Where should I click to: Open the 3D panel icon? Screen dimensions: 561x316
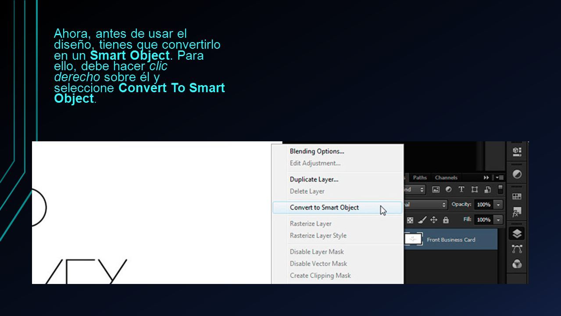click(517, 151)
